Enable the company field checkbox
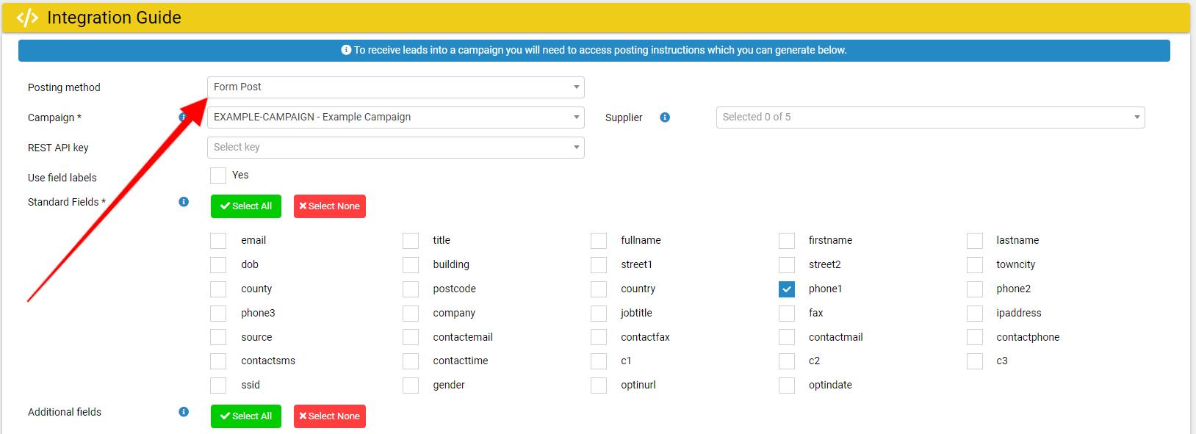1196x434 pixels. point(411,314)
